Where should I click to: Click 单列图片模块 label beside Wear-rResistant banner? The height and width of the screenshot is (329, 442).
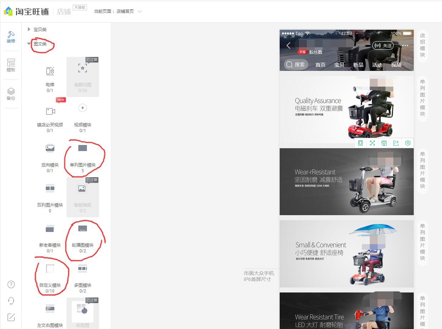(x=423, y=170)
